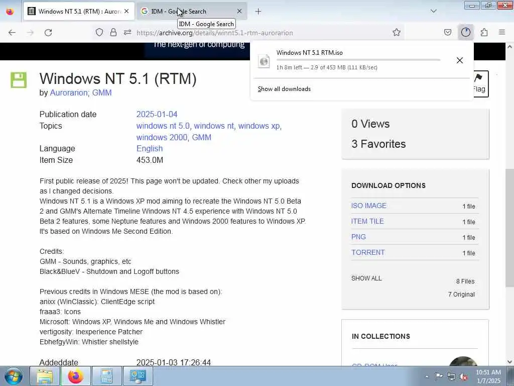Click the green floppy disk item icon
This screenshot has width=514, height=386.
coord(19,80)
